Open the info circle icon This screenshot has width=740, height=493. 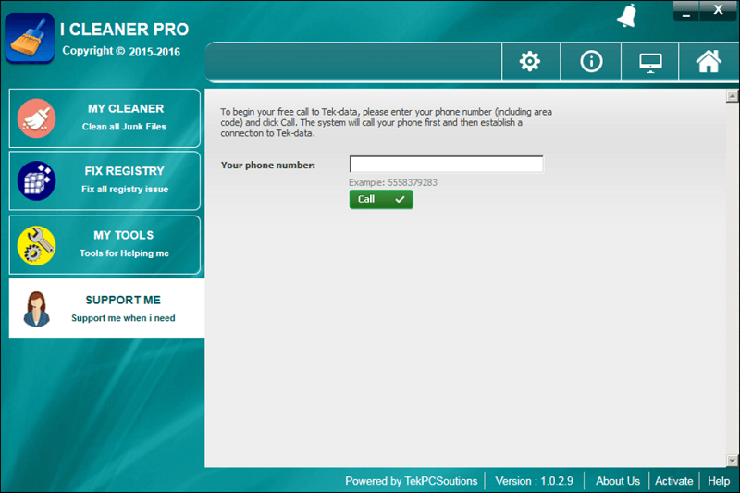tap(591, 62)
